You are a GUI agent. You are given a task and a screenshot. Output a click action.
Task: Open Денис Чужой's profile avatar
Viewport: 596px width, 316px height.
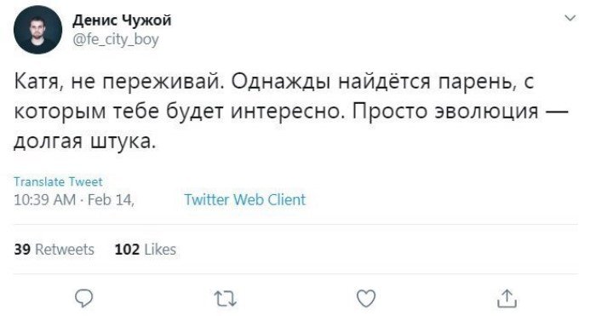(x=37, y=30)
